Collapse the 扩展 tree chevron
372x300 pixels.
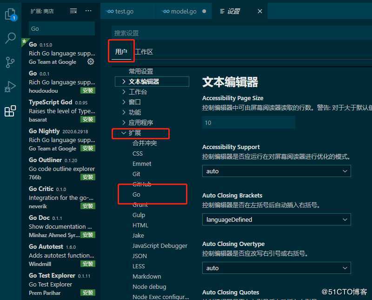tap(123, 133)
